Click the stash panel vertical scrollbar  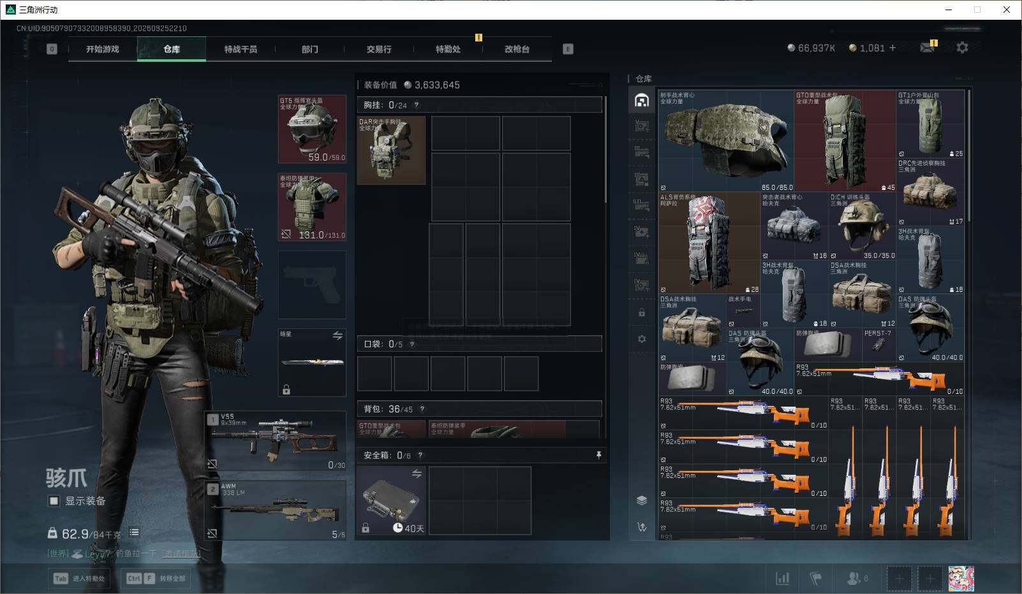[x=969, y=156]
